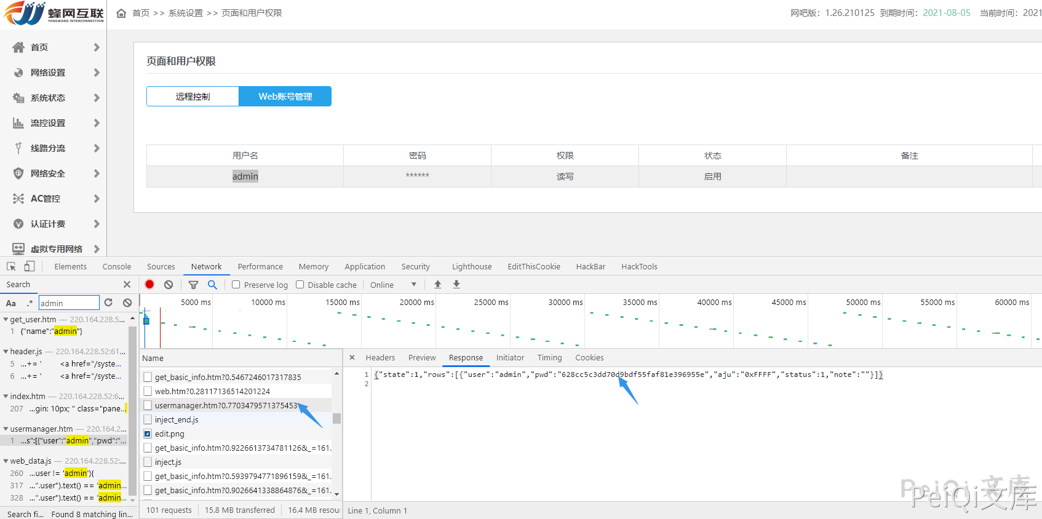The width and height of the screenshot is (1042, 519).
Task: Collapse the get_user.htm search result group
Action: (6, 320)
